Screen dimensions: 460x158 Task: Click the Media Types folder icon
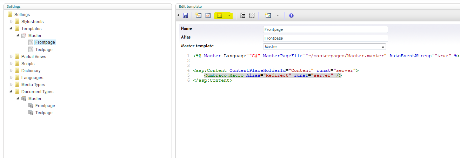pos(17,85)
